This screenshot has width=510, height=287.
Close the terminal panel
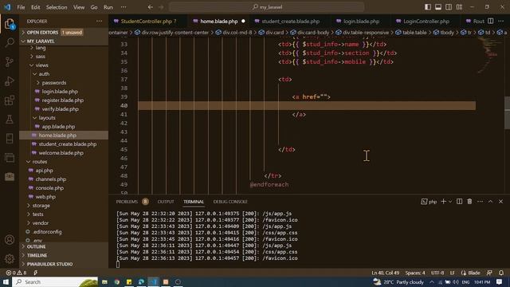(x=501, y=202)
